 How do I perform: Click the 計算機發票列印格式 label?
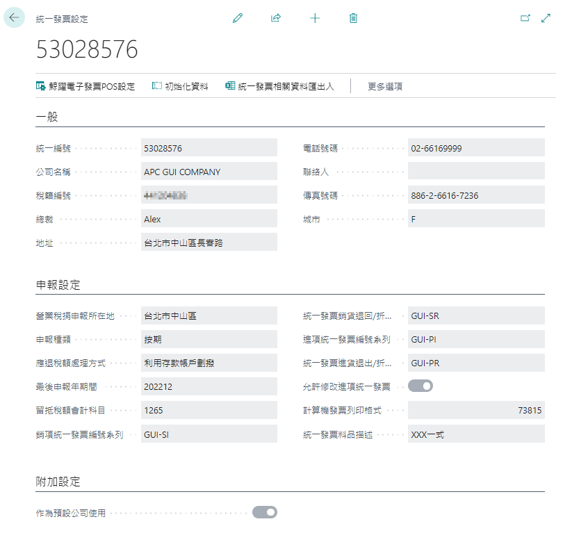[342, 411]
